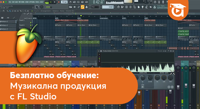Mute Track 5 with its green dot

point(31,23)
